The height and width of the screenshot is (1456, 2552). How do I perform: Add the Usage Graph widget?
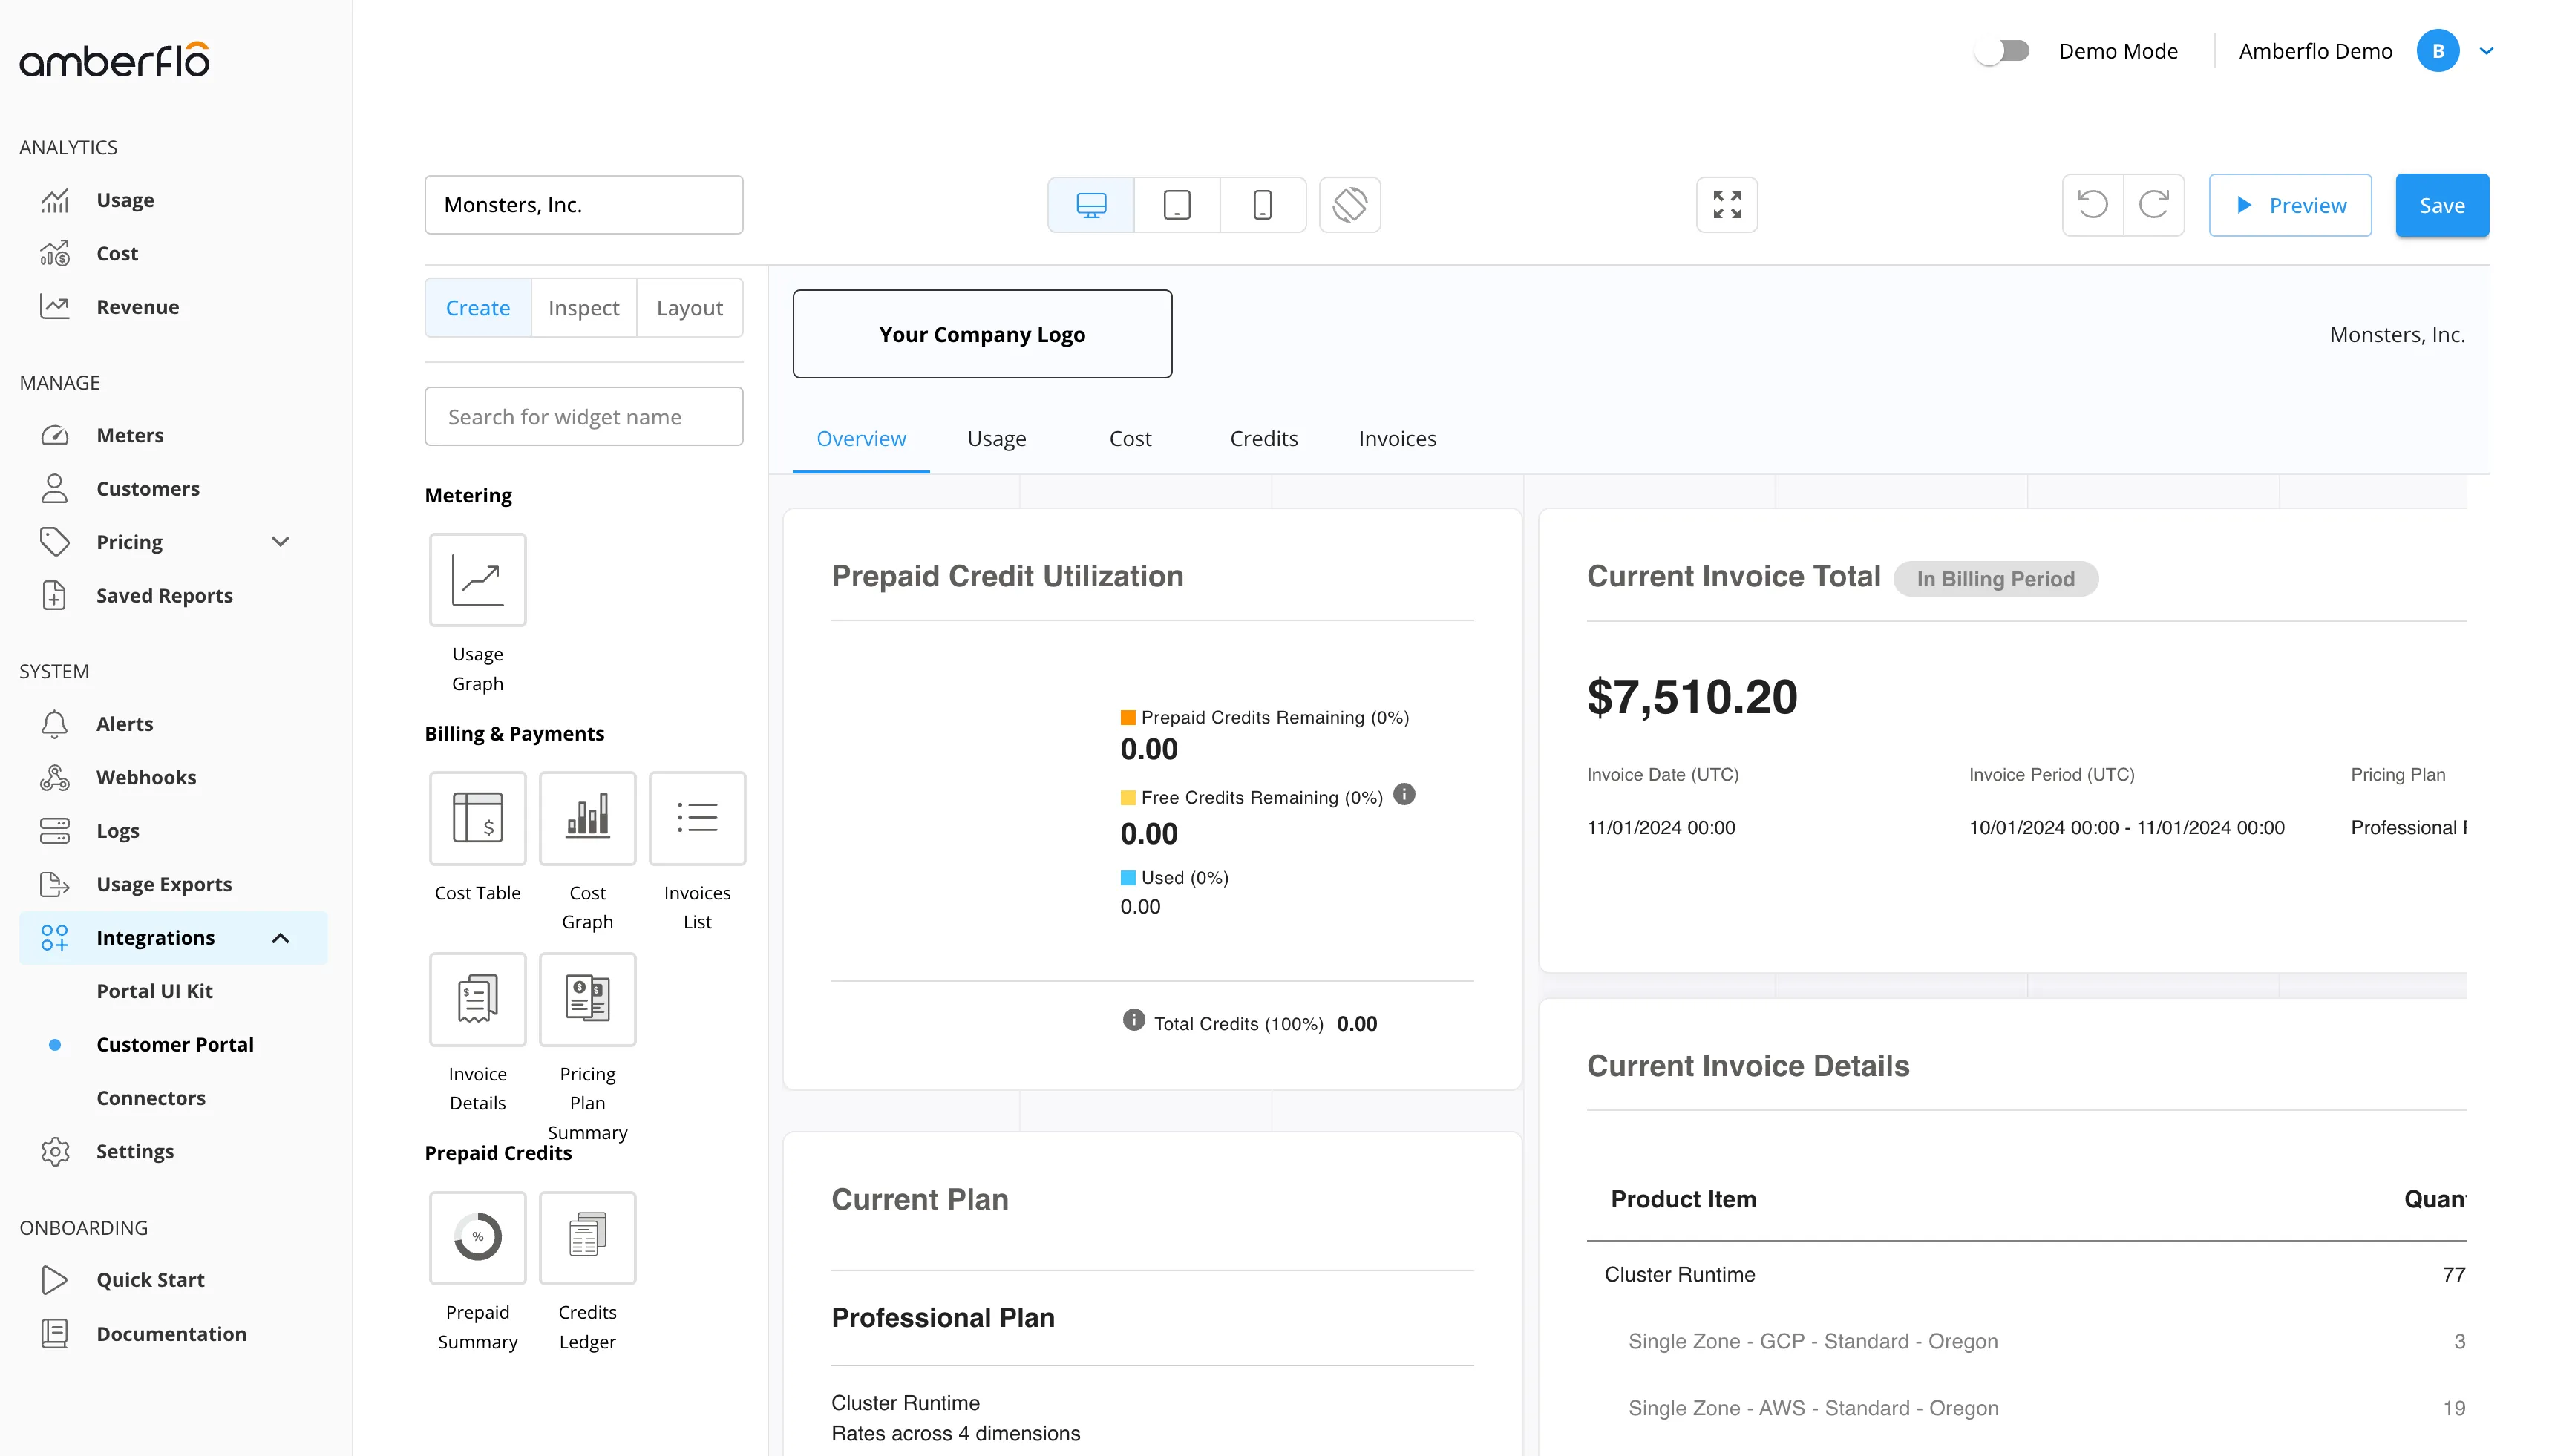tap(478, 580)
